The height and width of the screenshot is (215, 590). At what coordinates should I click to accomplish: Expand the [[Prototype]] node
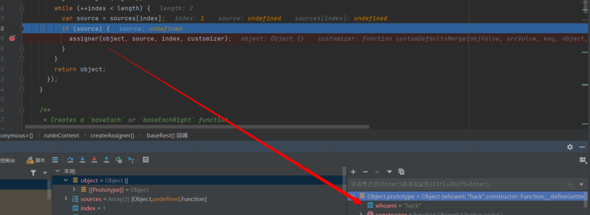pyautogui.click(x=74, y=189)
